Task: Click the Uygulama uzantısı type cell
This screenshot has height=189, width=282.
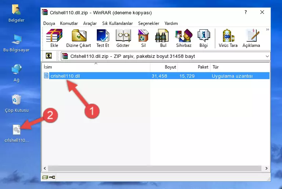Action: tap(232, 76)
